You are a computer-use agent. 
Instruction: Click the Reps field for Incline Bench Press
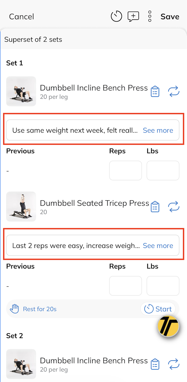[125, 171]
